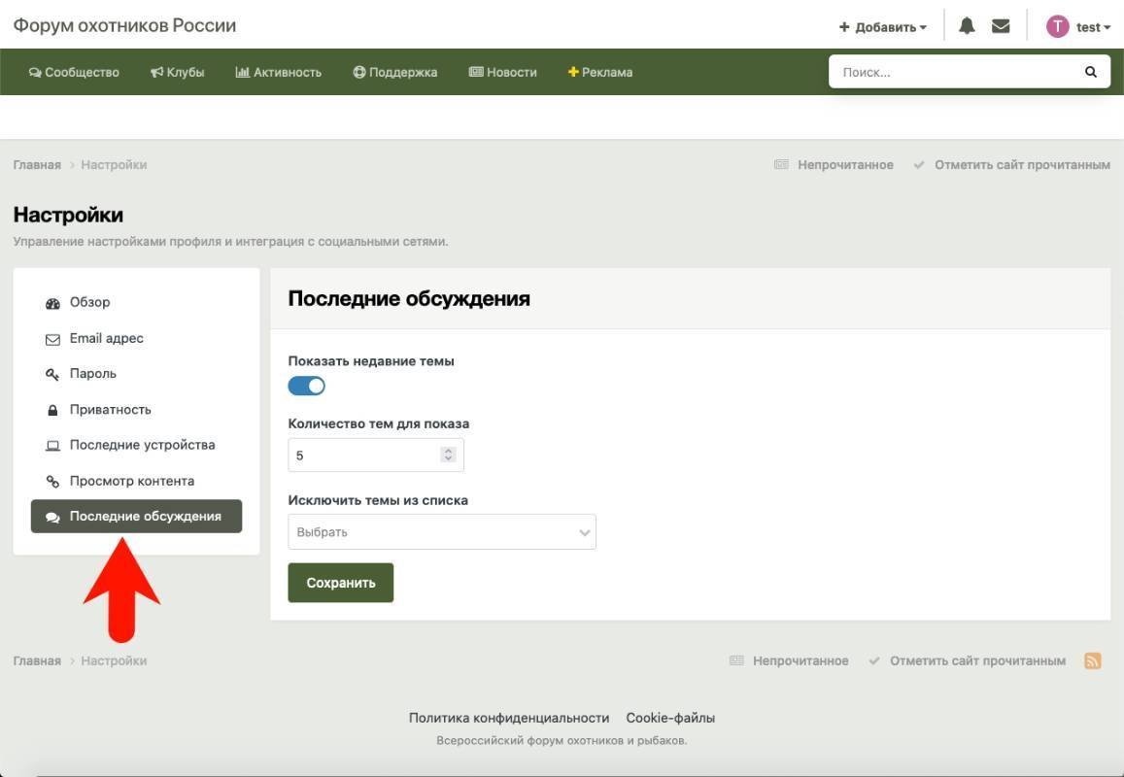Click the Количество тем stepper arrows
Screen dimensions: 1124x777
click(448, 455)
